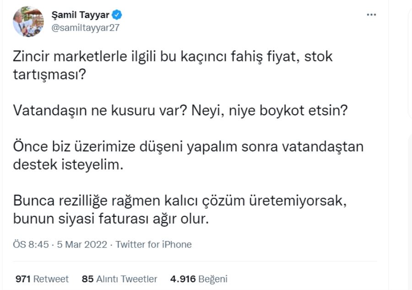Show the 4.916 Beğeni list
Viewport: 412px width, 290px height.
[199, 279]
